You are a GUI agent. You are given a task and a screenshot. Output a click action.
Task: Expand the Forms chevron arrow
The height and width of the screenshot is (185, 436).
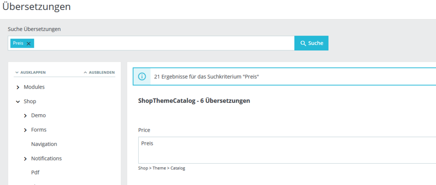pyautogui.click(x=25, y=130)
